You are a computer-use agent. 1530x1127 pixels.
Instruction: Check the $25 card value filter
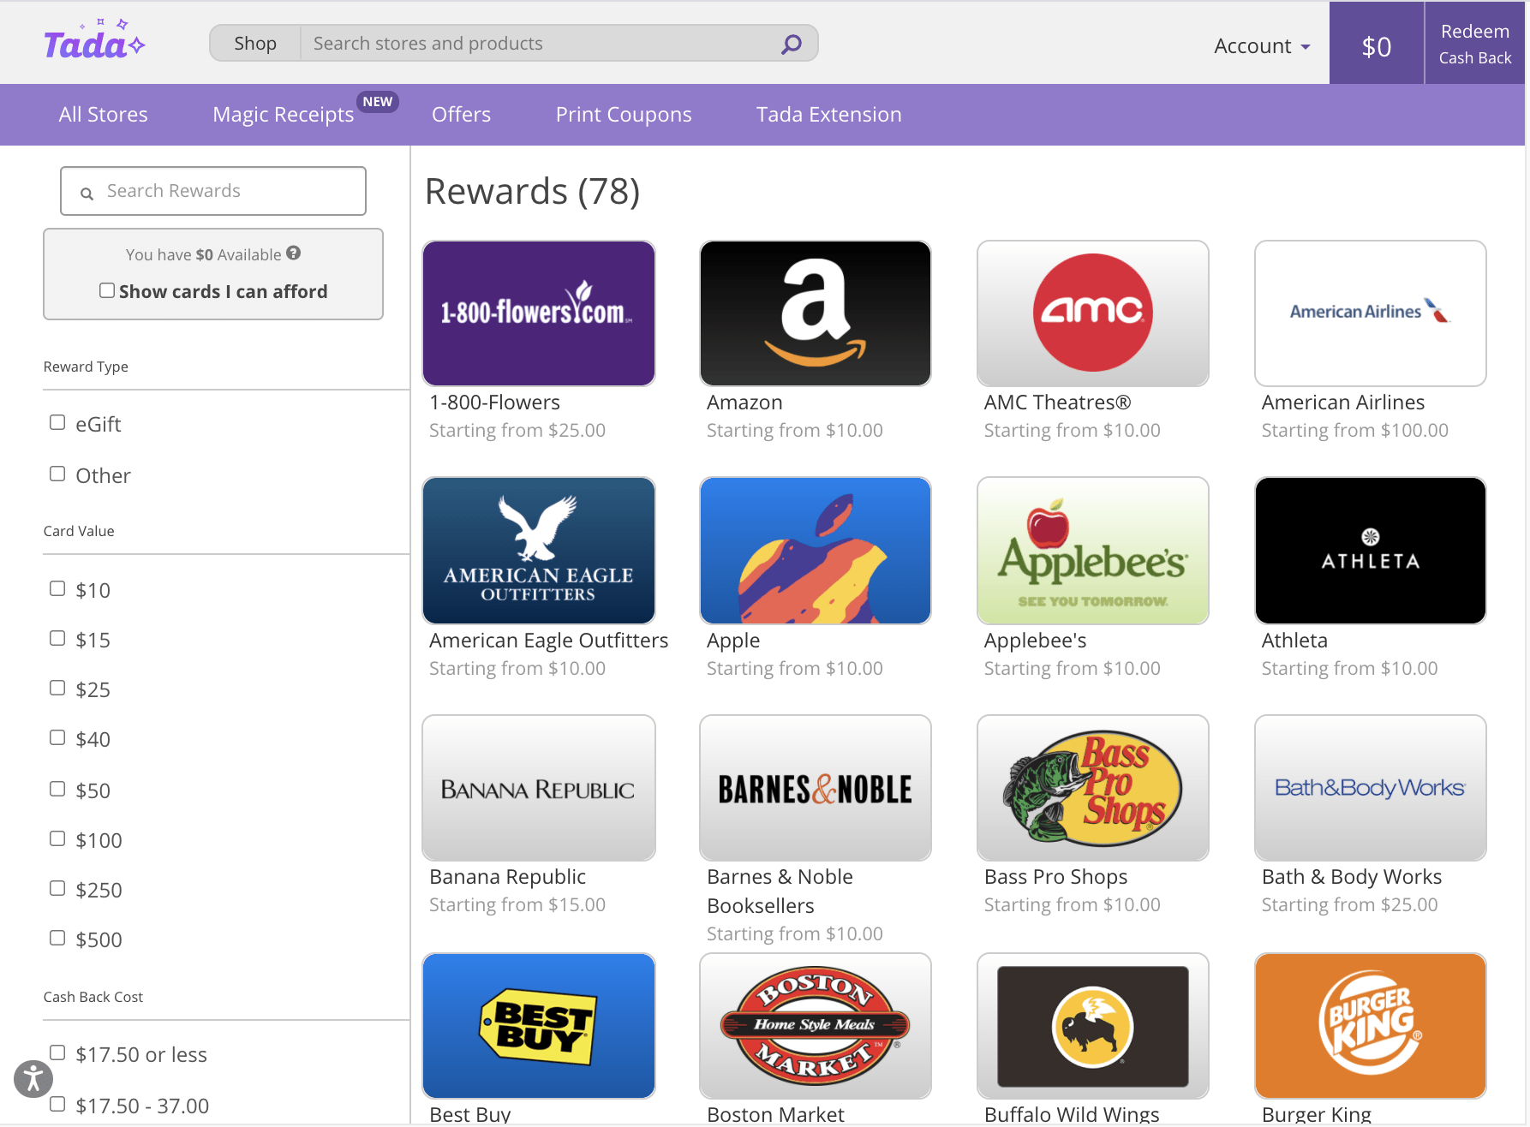57,688
